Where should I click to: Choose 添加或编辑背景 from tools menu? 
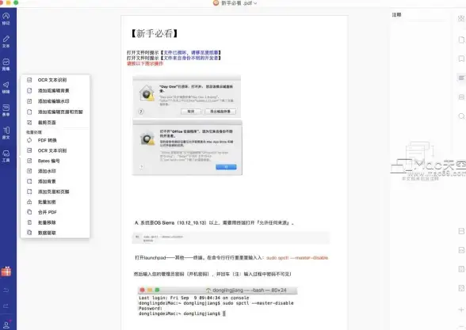[55, 90]
